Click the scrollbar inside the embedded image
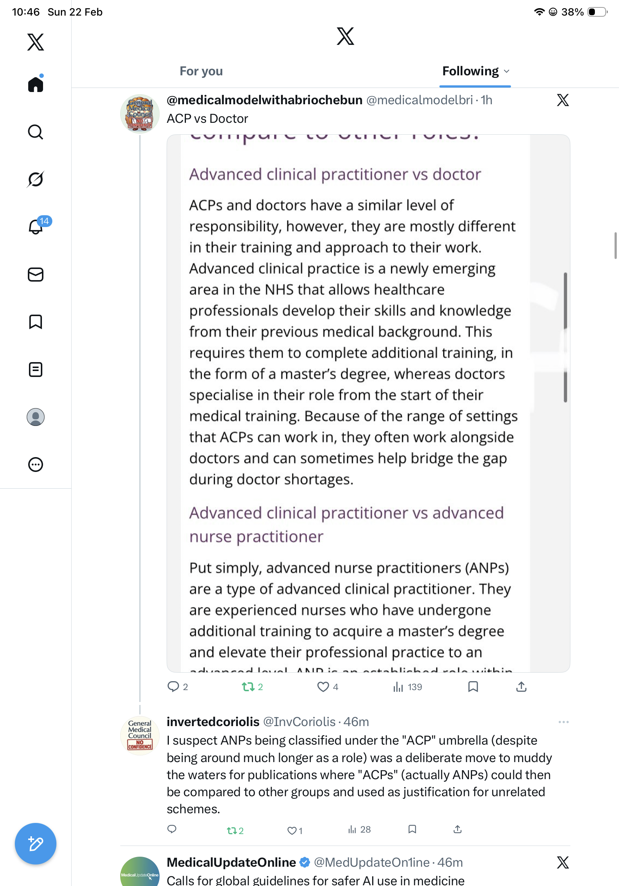The width and height of the screenshot is (619, 886). click(565, 338)
